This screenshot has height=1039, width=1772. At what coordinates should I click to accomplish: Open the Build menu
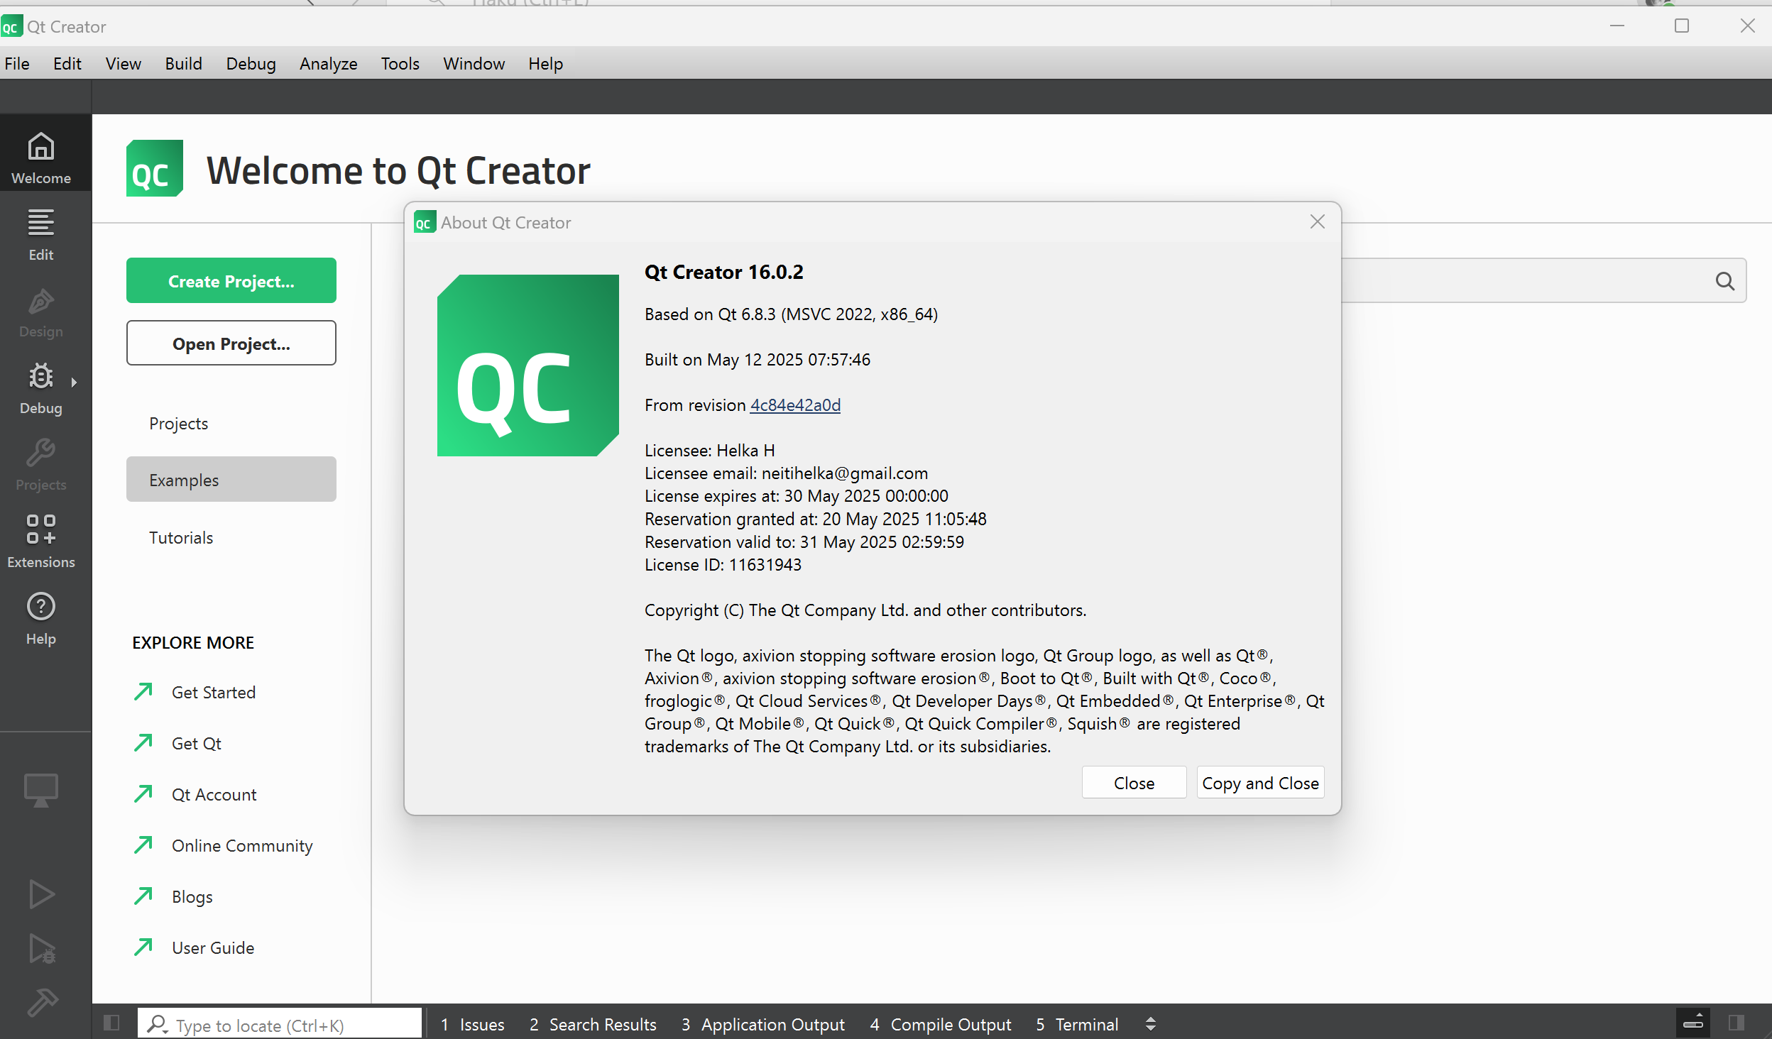(184, 64)
